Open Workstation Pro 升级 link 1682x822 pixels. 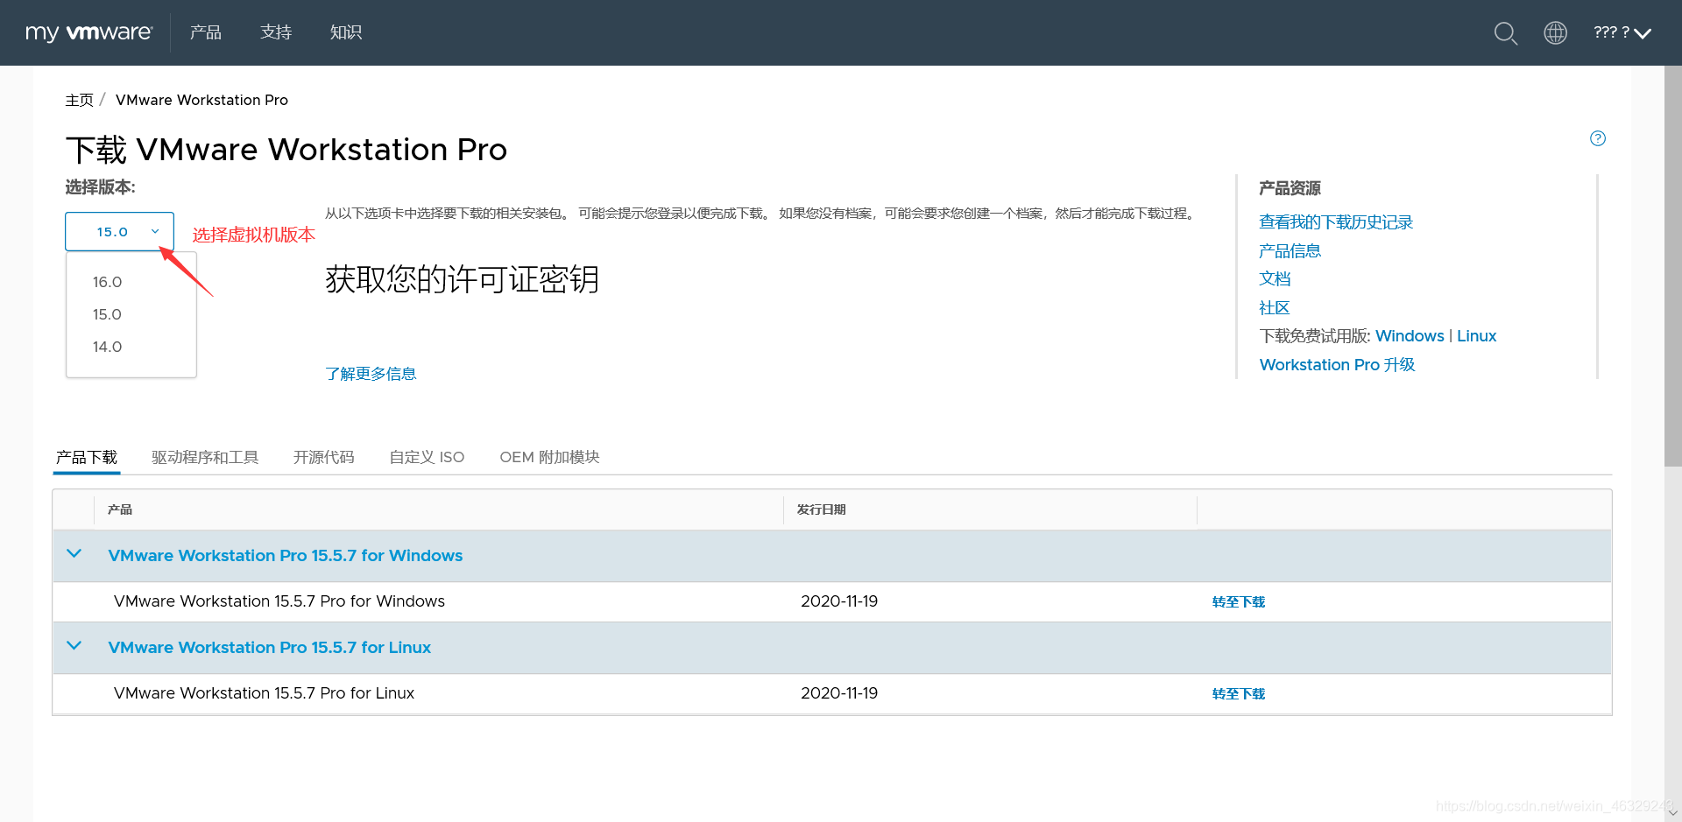click(1337, 365)
